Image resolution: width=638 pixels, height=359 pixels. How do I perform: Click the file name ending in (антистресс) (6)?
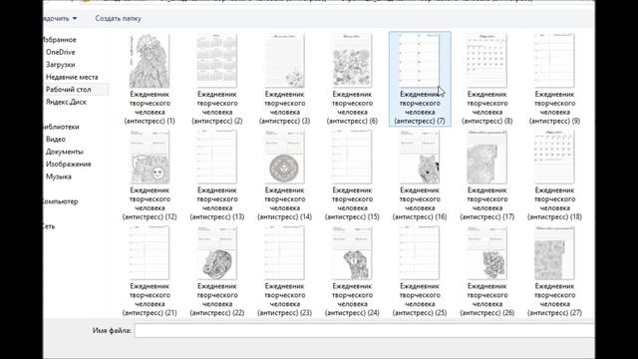(352, 108)
